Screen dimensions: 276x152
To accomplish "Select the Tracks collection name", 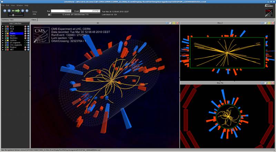I will click(13, 34).
